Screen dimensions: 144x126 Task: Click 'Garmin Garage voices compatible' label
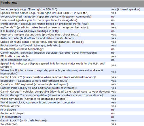click(x=52, y=95)
